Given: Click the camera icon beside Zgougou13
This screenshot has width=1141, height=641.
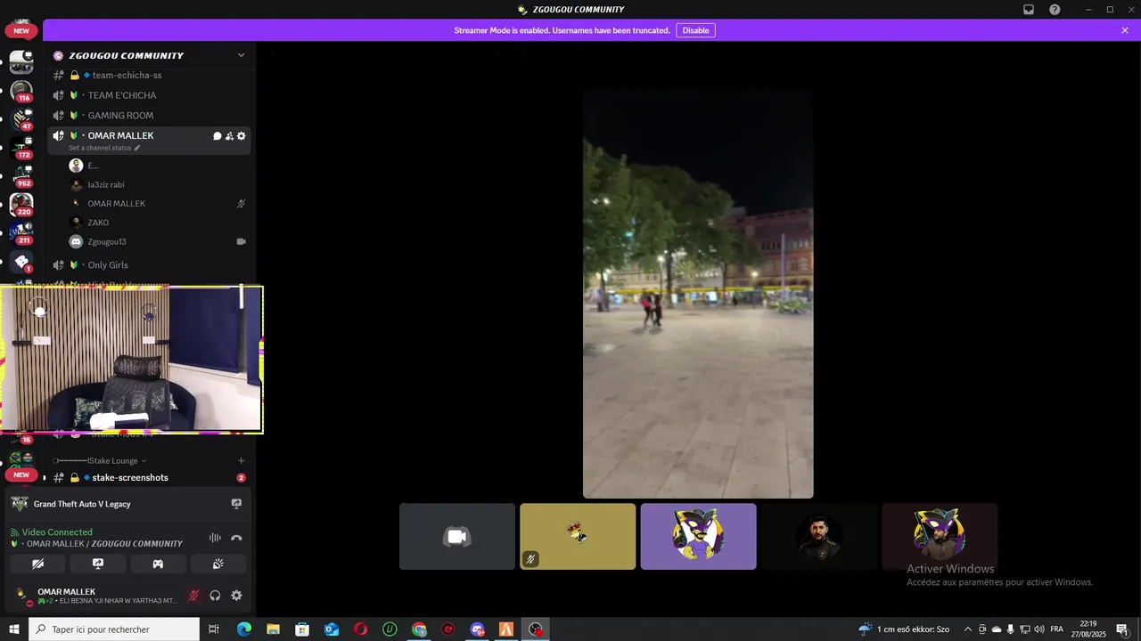Looking at the screenshot, I should 241,242.
